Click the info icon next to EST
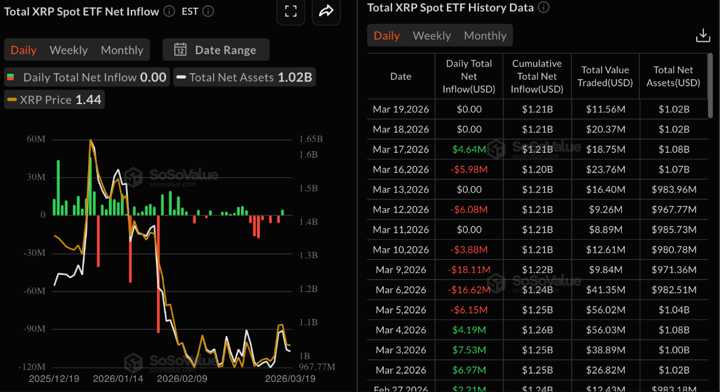Viewport: 720px width, 392px height. click(x=207, y=11)
